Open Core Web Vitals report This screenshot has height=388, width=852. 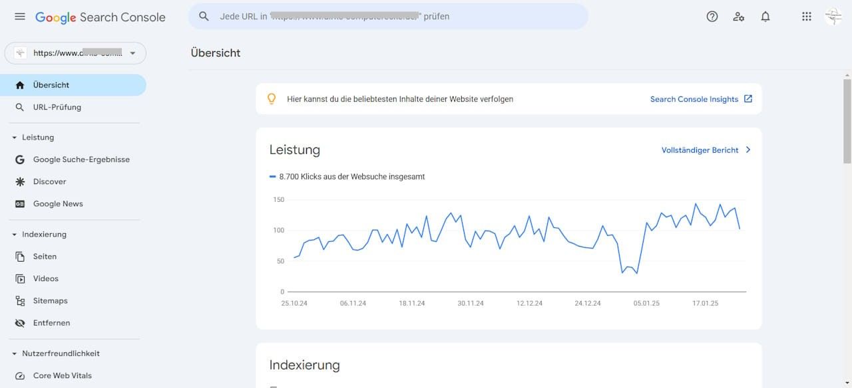[62, 375]
